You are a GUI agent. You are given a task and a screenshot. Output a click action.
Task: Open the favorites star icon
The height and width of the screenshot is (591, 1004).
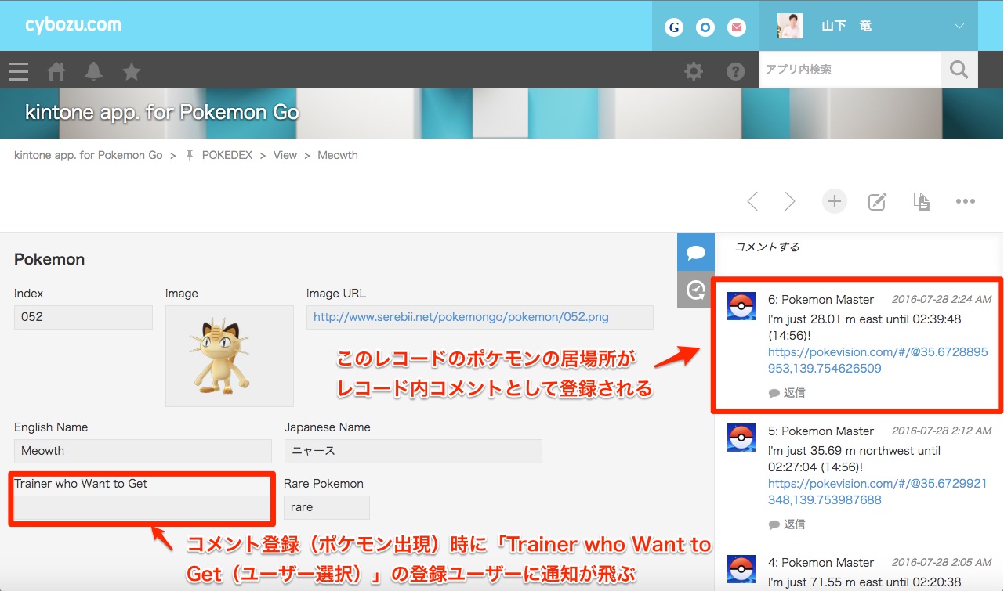click(132, 72)
